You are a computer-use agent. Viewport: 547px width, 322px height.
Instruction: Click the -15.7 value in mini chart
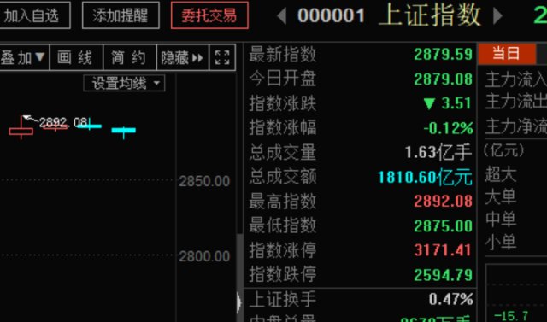(x=511, y=316)
